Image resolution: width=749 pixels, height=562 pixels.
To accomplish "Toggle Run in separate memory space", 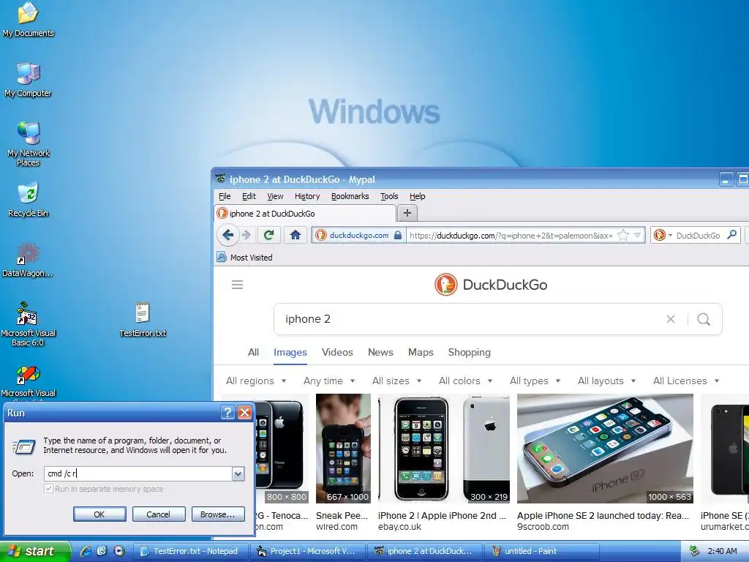I will coord(104,489).
